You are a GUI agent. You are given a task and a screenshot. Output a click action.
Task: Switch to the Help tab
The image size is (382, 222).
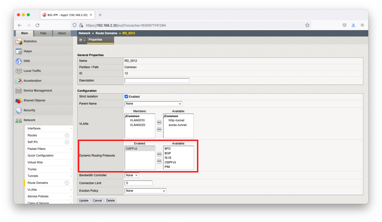pos(43,33)
